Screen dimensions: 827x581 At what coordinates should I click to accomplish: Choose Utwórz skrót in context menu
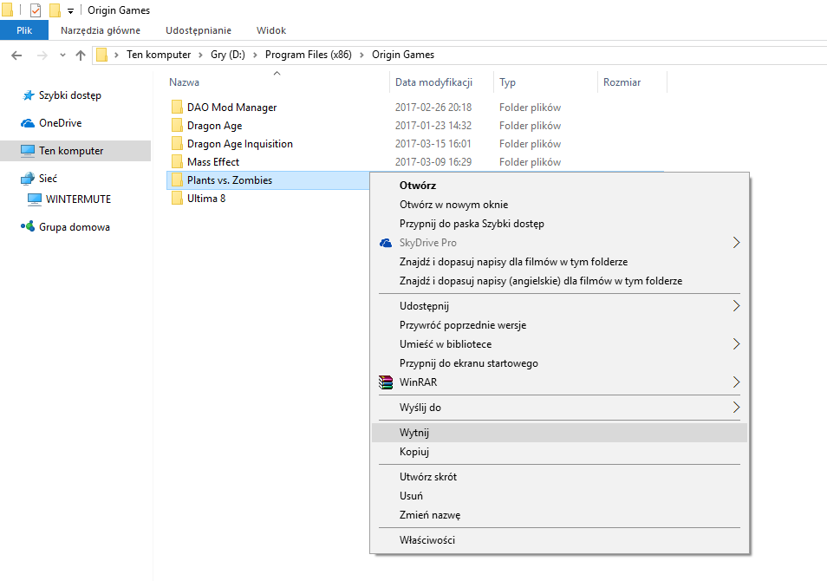[560, 477]
